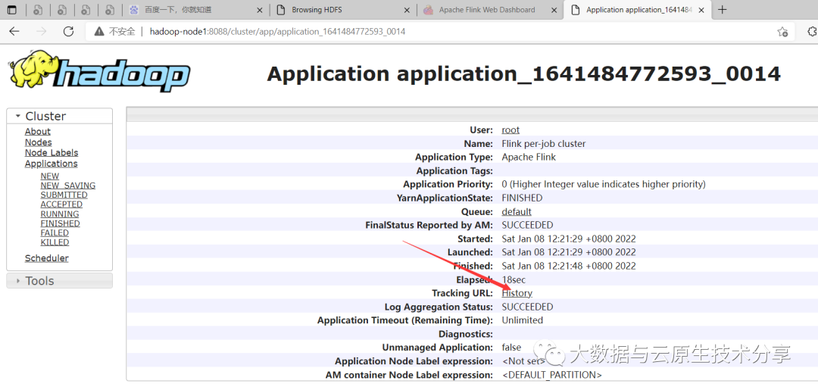This screenshot has height=390, width=818.
Task: Switch to the Baidu tab
Action: point(197,10)
